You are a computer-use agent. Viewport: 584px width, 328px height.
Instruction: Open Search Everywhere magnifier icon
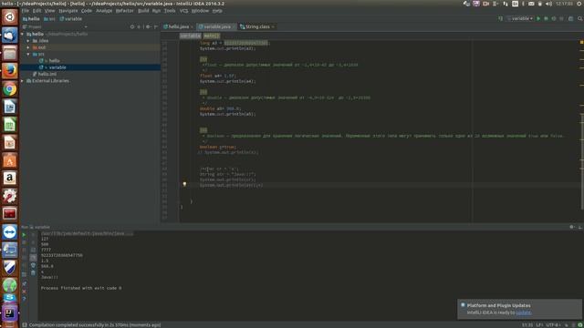580,18
